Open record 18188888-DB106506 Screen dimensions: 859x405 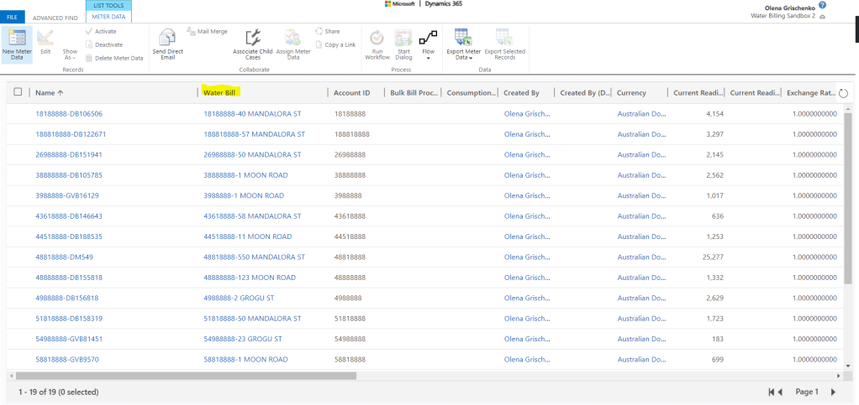click(69, 113)
